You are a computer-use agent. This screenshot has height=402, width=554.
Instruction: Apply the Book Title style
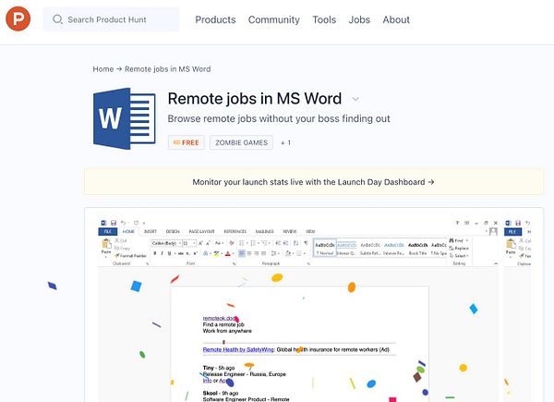coord(418,249)
